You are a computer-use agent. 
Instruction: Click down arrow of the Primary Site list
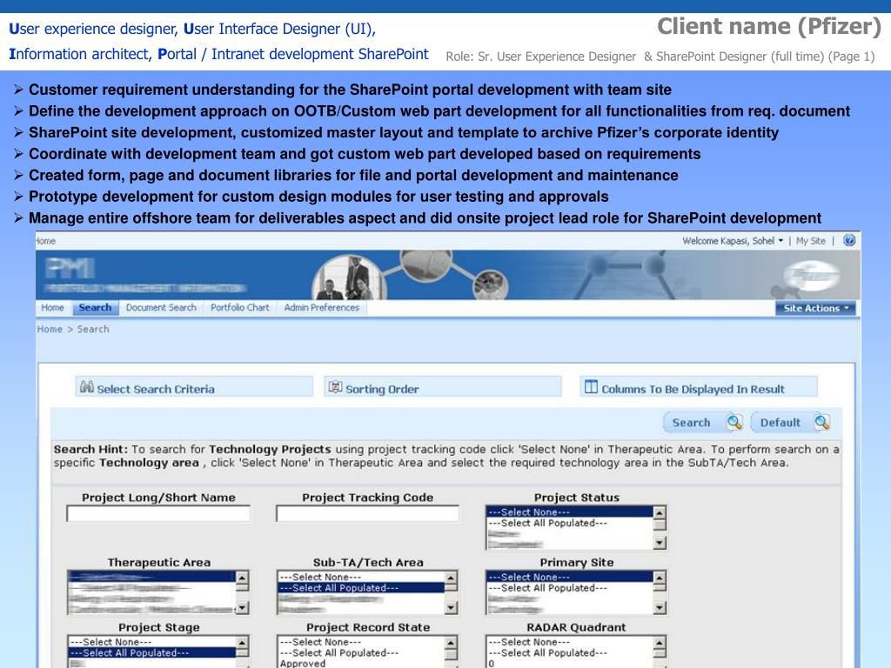click(660, 607)
